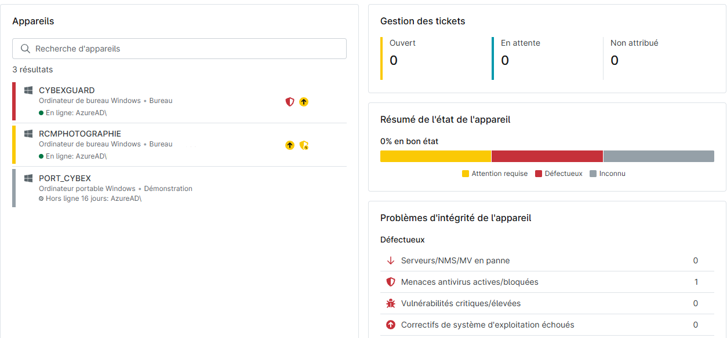The width and height of the screenshot is (727, 338).
Task: Click the yellow Attention requise bar segment
Action: pos(435,156)
